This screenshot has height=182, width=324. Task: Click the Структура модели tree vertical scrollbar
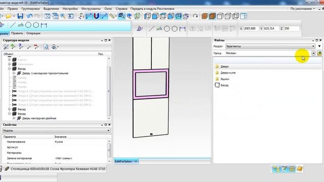click(109, 89)
